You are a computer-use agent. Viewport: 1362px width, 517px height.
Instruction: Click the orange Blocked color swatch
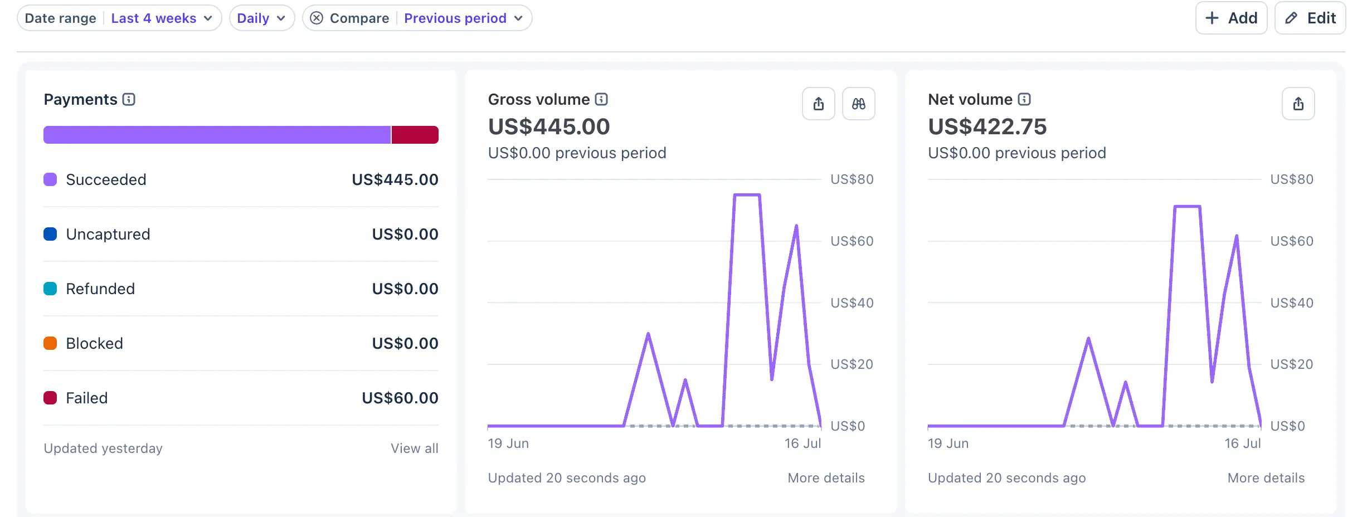(x=50, y=343)
